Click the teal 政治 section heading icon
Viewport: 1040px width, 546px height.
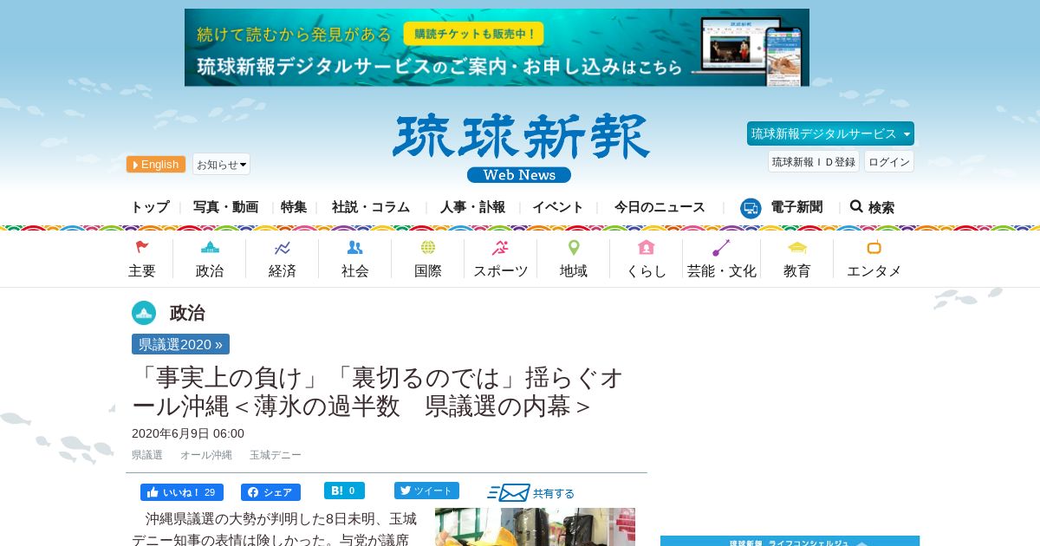(144, 313)
